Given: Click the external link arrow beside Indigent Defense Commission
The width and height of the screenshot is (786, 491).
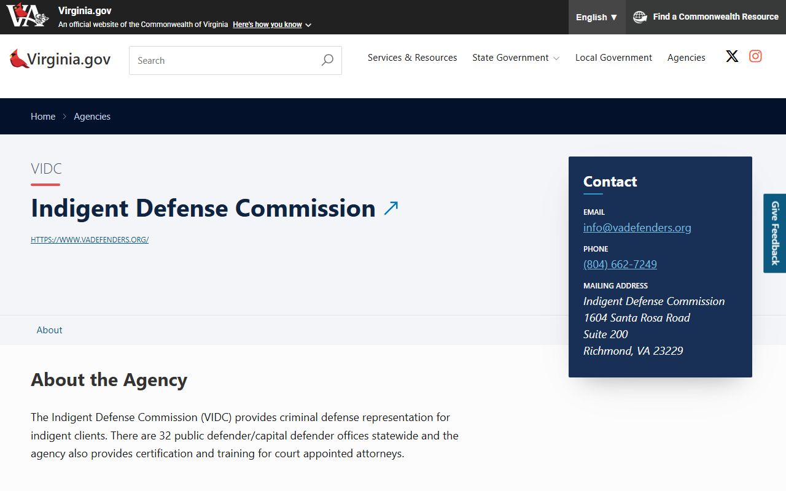Looking at the screenshot, I should pyautogui.click(x=391, y=208).
